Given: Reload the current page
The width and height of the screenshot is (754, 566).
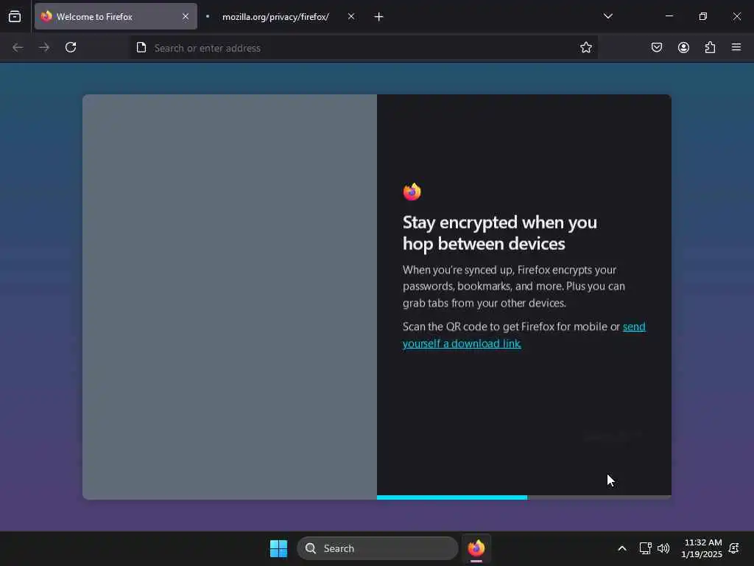Looking at the screenshot, I should tap(71, 47).
